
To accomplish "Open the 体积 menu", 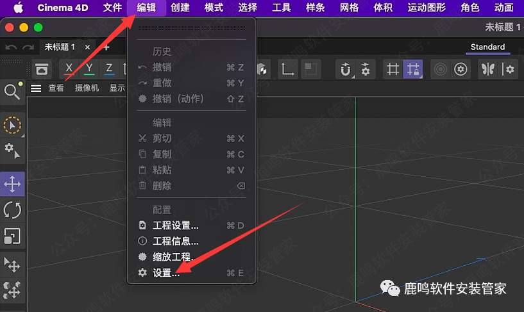I will [x=383, y=7].
